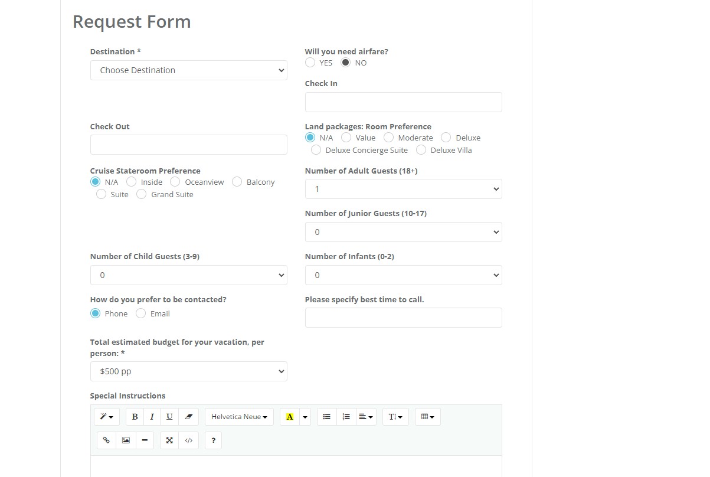Open the code view icon
This screenshot has width=710, height=477.
tap(188, 440)
